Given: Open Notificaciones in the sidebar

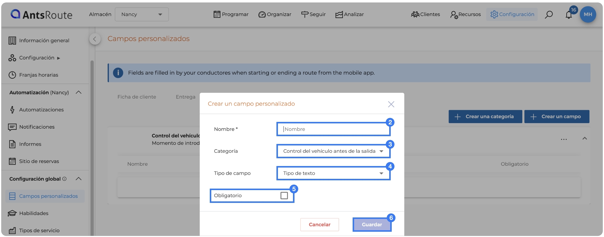Looking at the screenshot, I should tap(37, 127).
